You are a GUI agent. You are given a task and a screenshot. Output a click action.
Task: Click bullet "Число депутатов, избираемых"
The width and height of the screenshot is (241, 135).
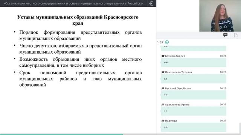click(81, 49)
